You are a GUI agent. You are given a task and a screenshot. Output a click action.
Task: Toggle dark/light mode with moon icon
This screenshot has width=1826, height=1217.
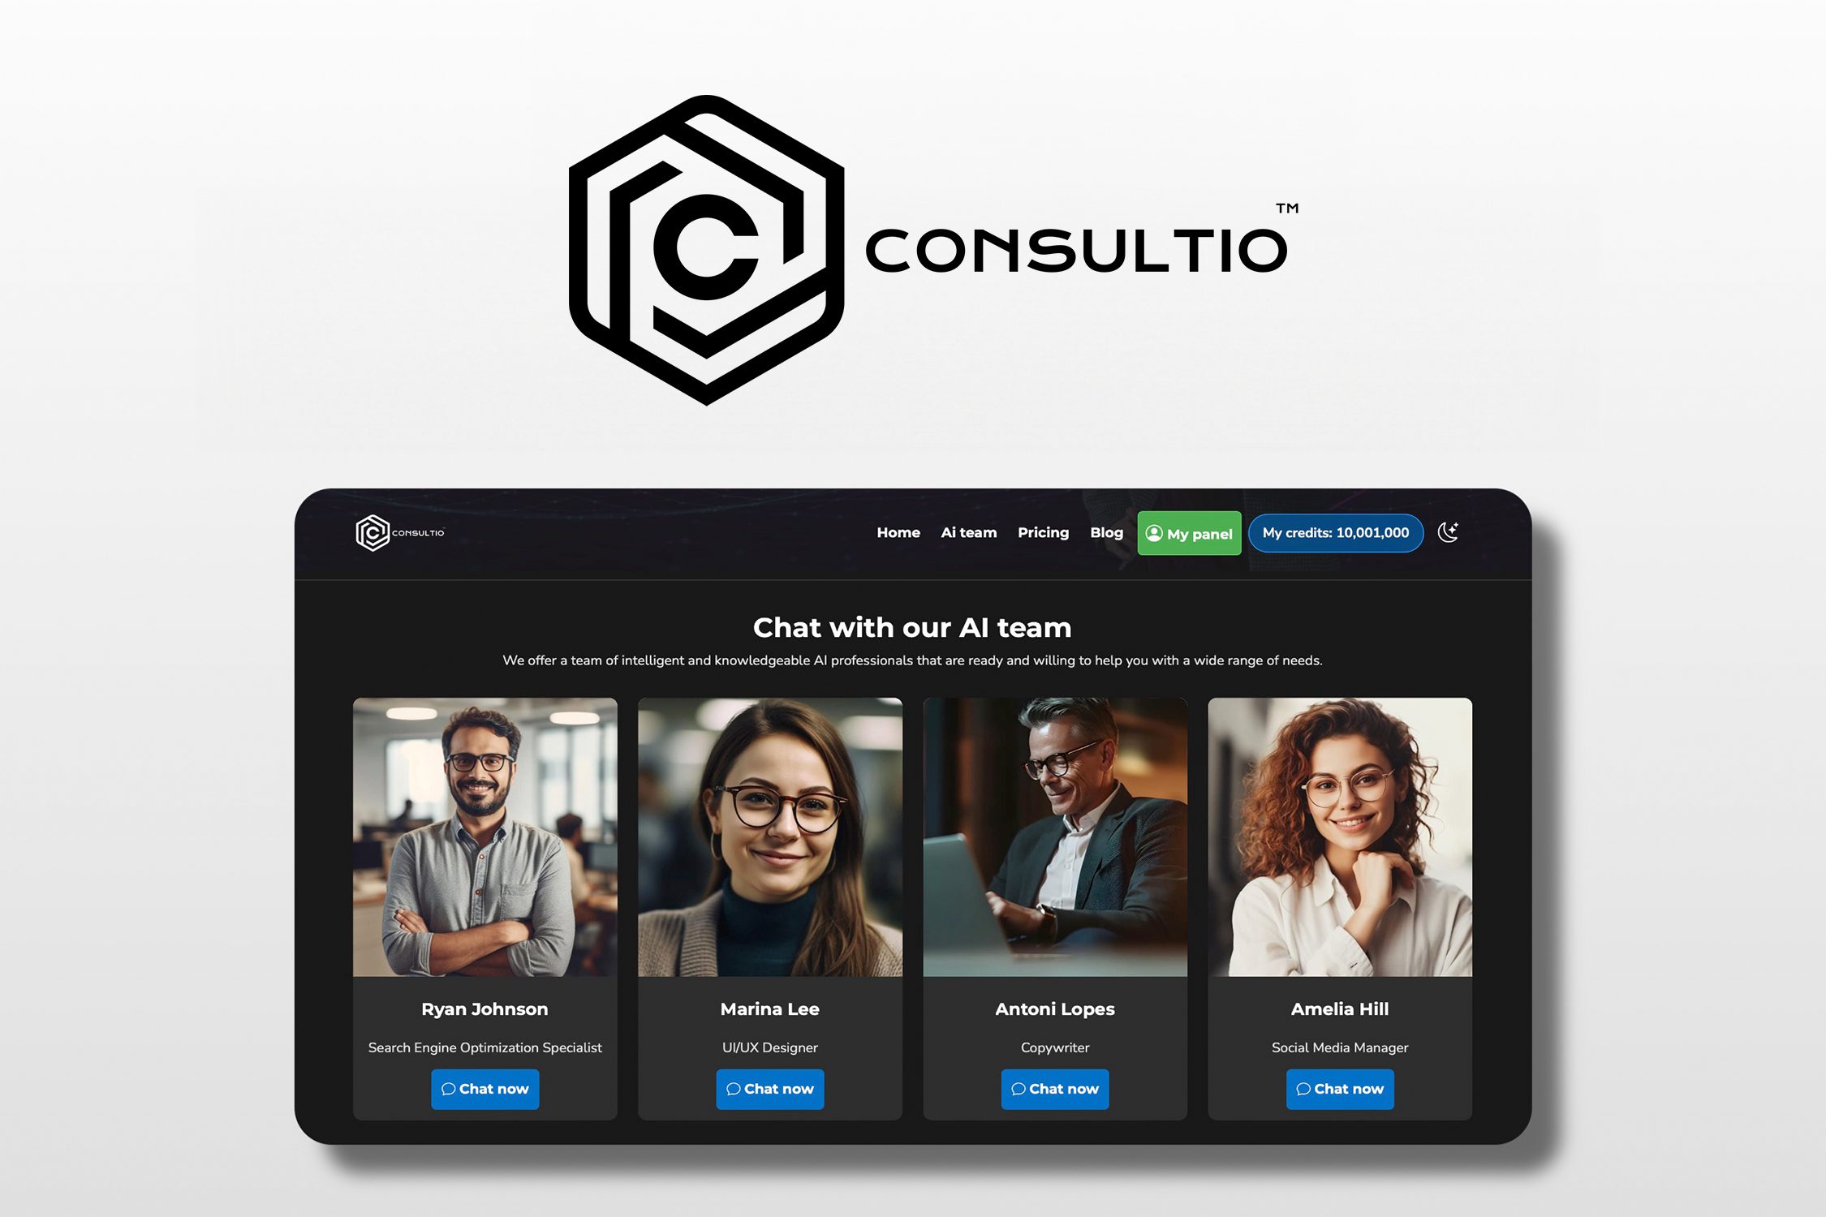[1449, 532]
